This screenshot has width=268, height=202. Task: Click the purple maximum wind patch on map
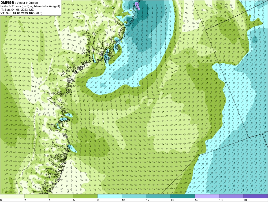[137, 6]
